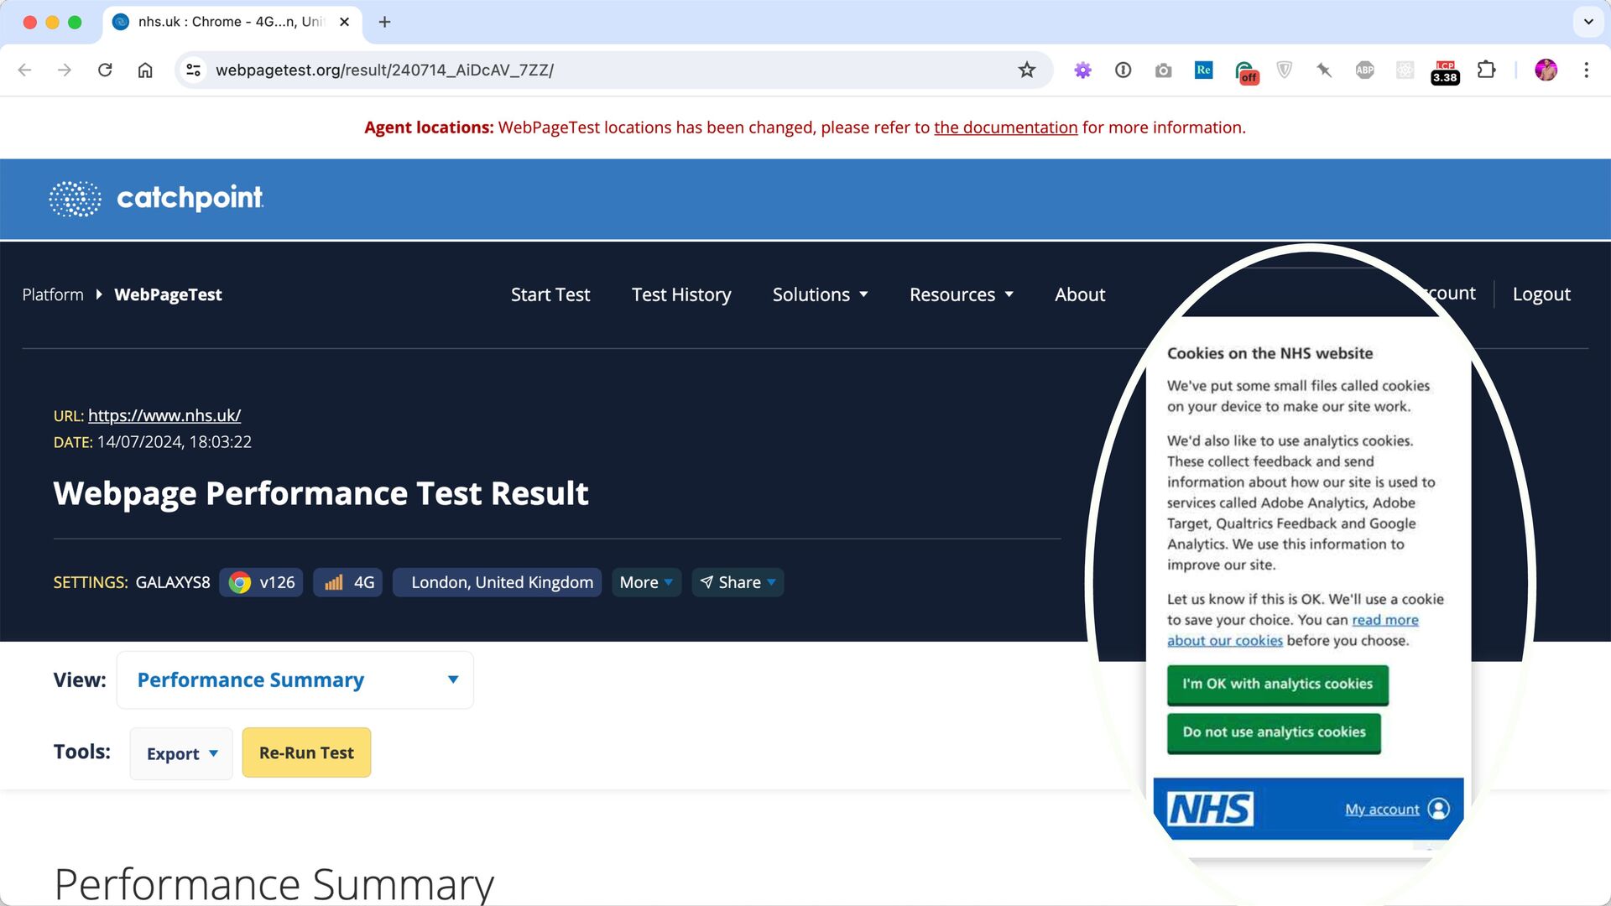Open the Performance Summary view dropdown
Viewport: 1611px width, 906px height.
point(295,679)
